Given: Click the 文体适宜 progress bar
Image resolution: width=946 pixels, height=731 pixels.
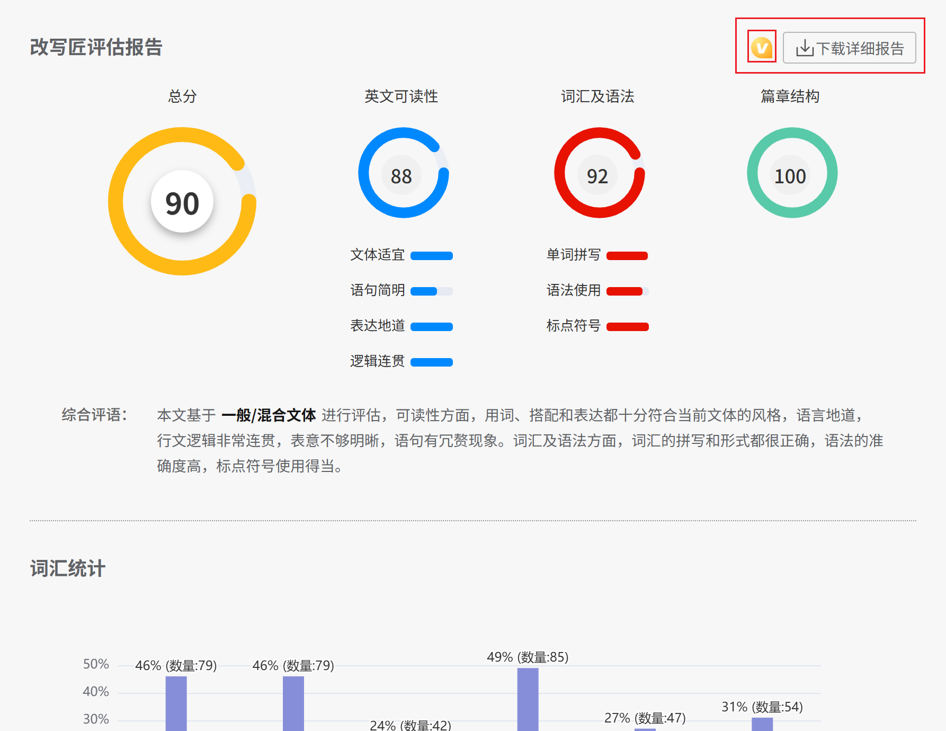Looking at the screenshot, I should 432,256.
